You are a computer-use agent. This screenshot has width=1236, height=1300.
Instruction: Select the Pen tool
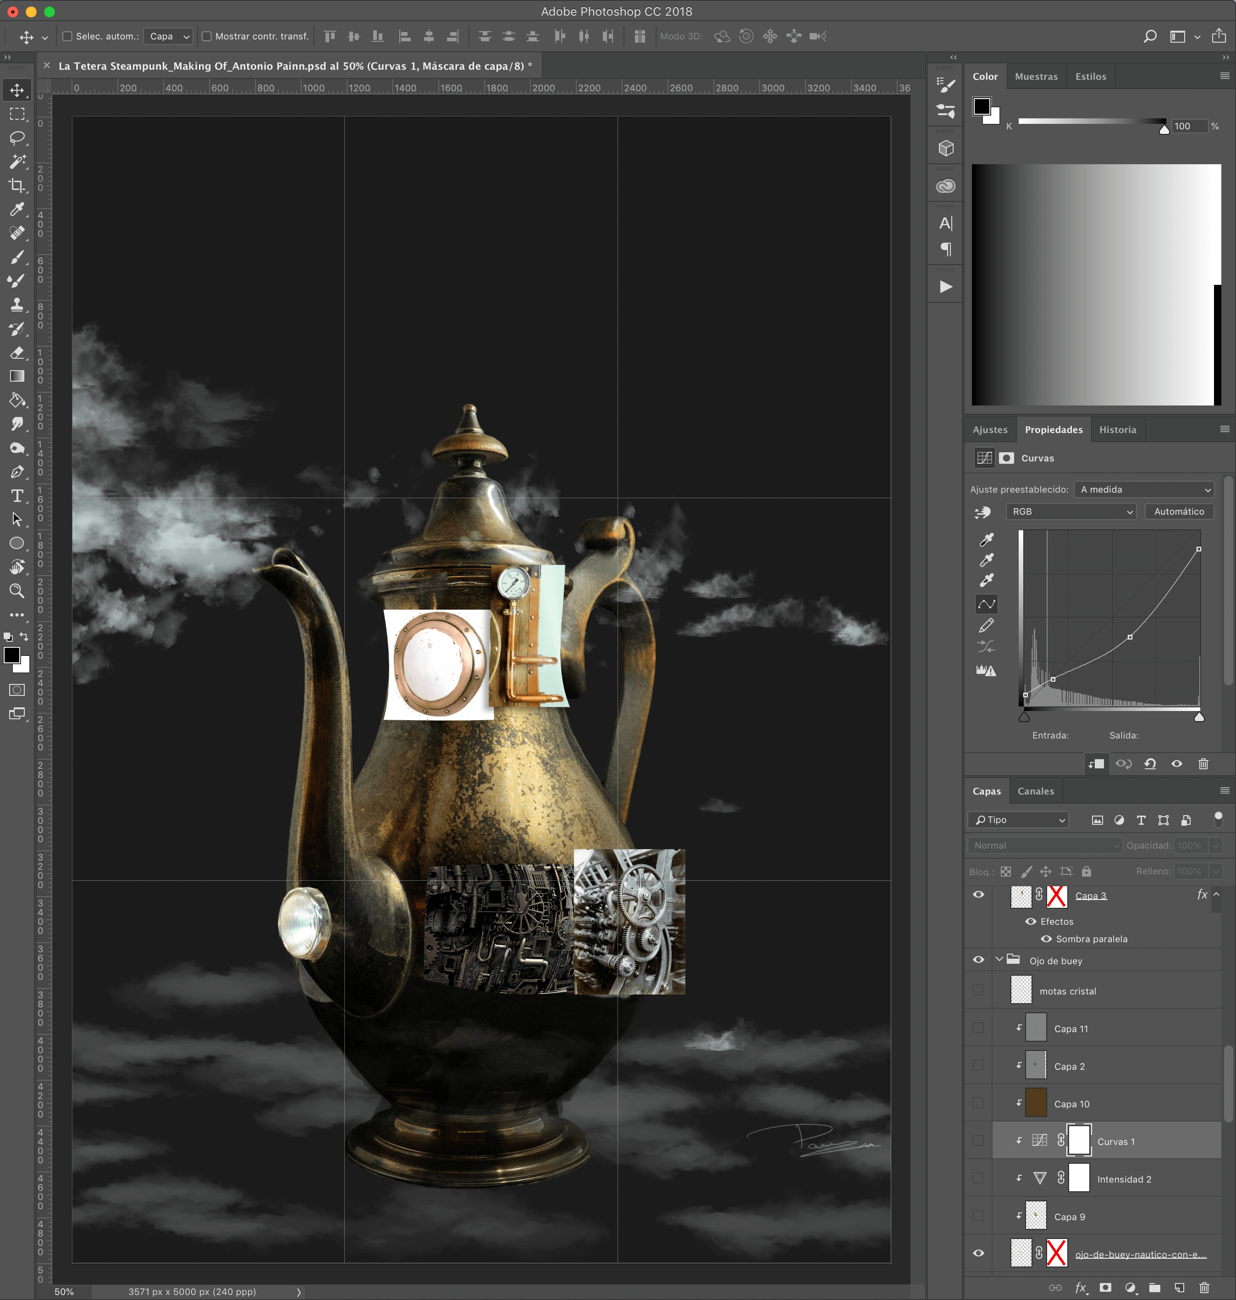17,472
